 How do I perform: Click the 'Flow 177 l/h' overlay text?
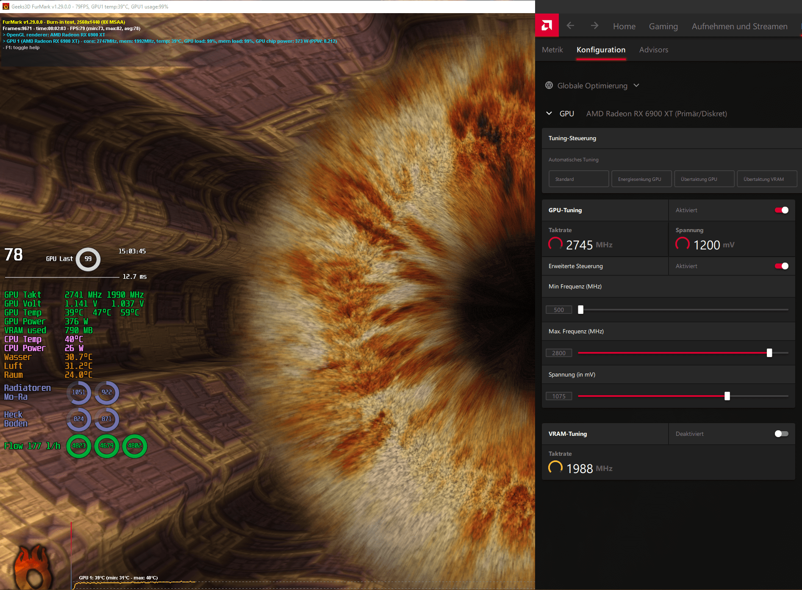pyautogui.click(x=32, y=446)
